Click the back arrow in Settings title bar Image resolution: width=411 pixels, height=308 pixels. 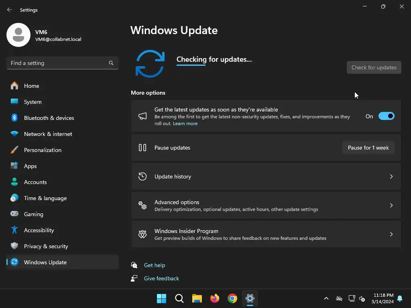click(x=10, y=10)
